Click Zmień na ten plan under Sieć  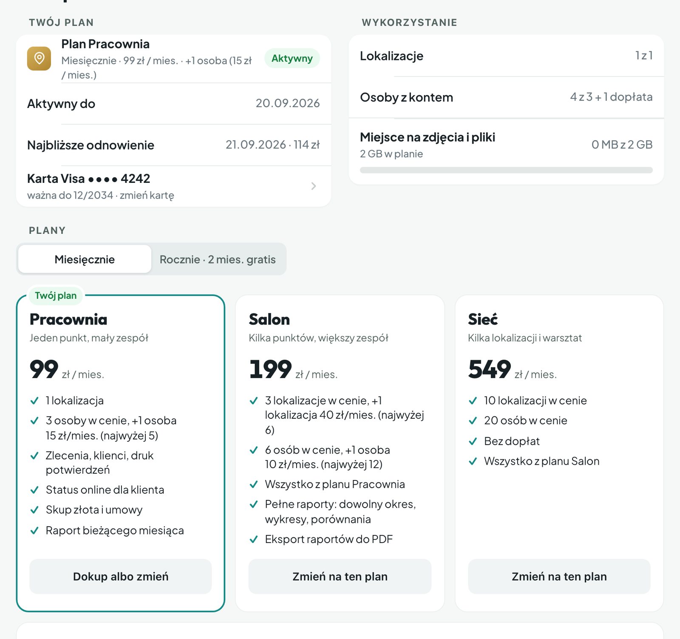[x=559, y=577]
